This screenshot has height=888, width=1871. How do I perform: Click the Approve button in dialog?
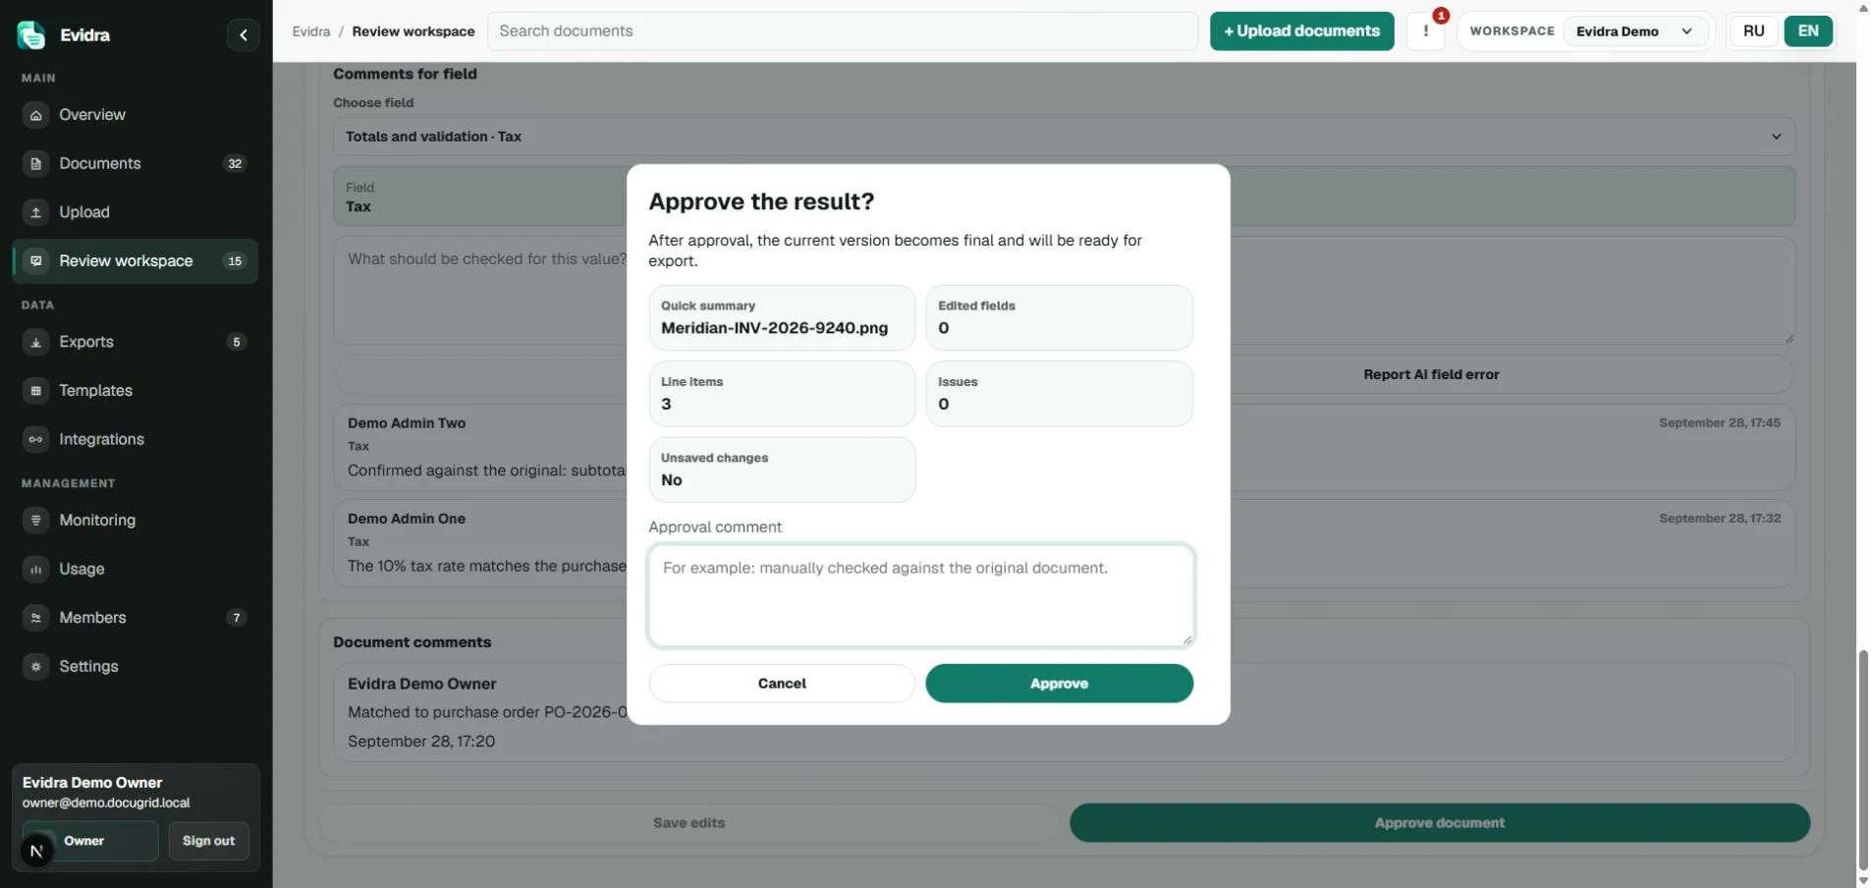[x=1059, y=684]
